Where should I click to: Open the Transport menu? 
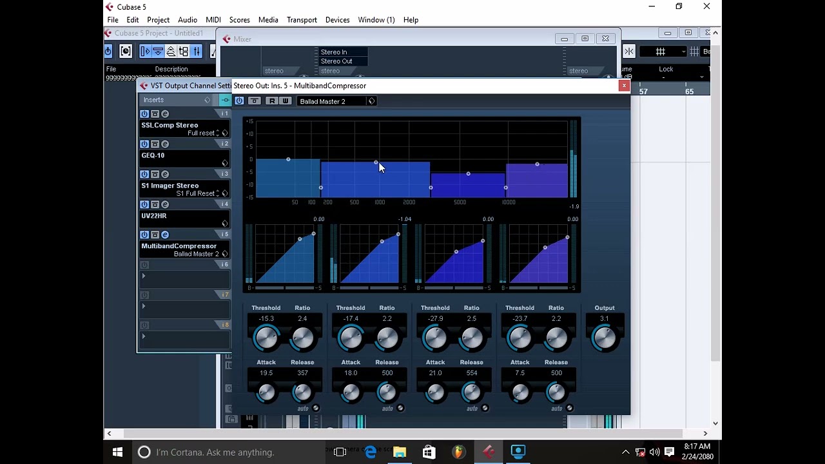click(302, 20)
